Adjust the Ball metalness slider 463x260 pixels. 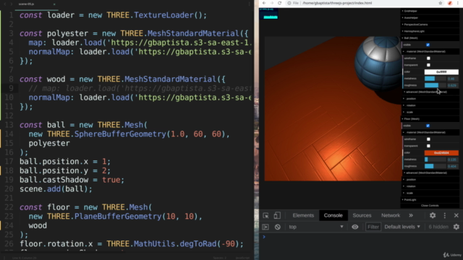(x=436, y=79)
